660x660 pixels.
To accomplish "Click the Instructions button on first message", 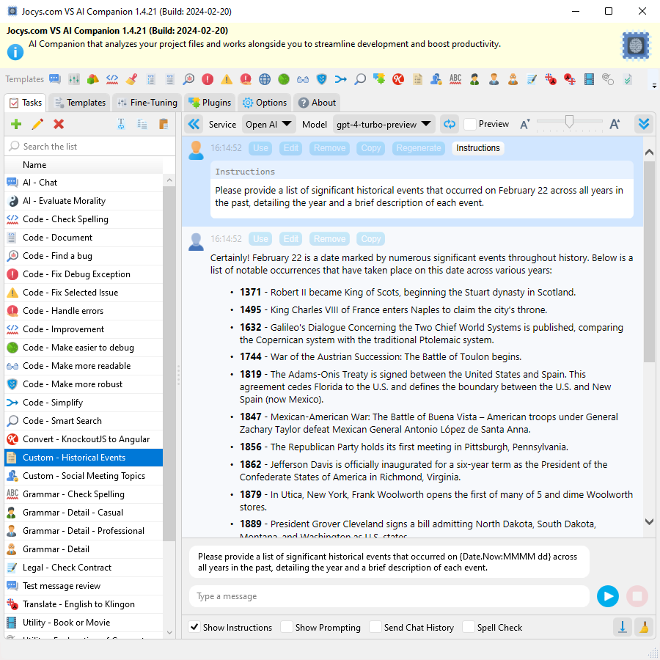I will pos(477,148).
